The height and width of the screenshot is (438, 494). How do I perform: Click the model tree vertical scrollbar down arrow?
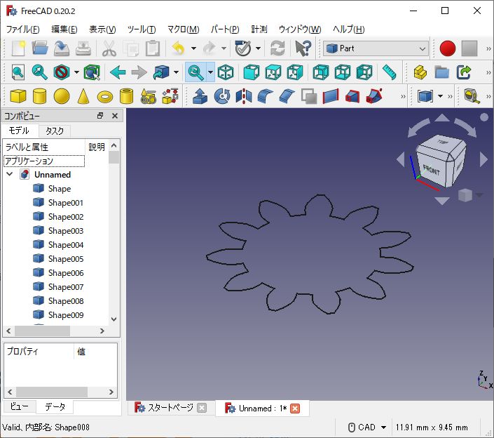click(x=114, y=319)
